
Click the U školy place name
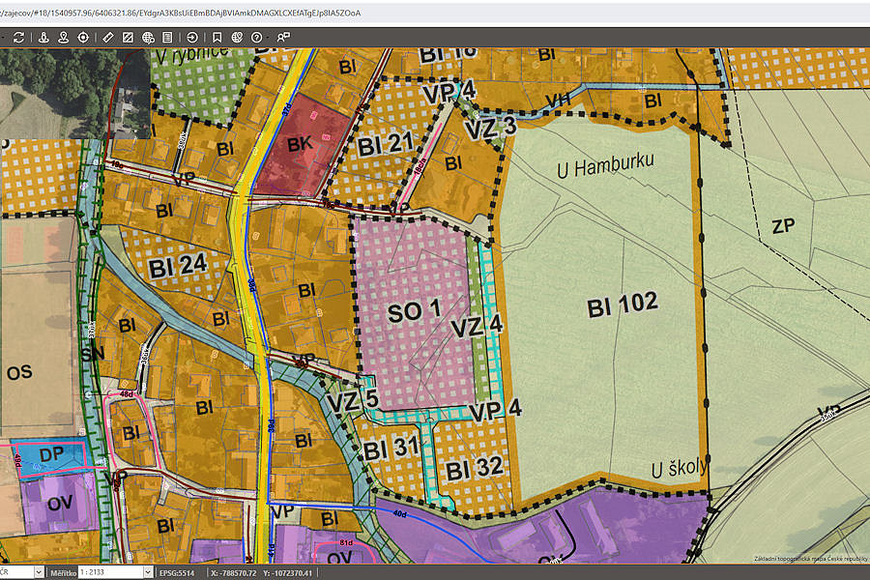680,468
